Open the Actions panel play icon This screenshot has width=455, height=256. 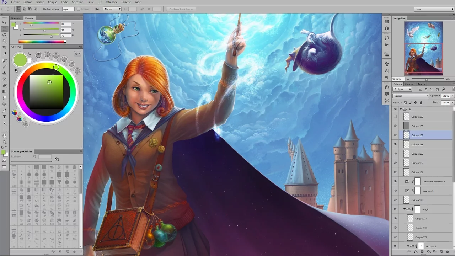387,45
